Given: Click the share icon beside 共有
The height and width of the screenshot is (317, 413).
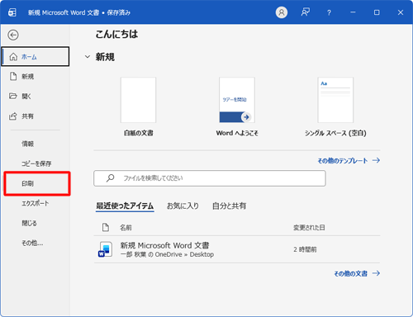Looking at the screenshot, I should 13,116.
